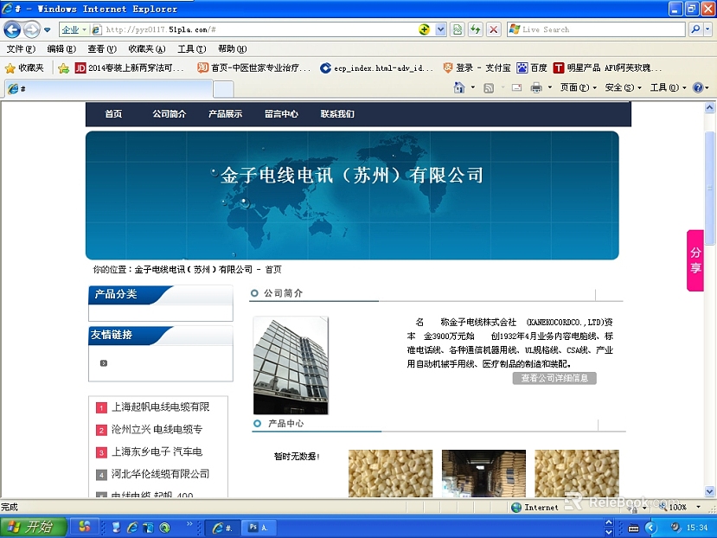
Task: Open the 百度 bookmark
Action: tap(532, 68)
